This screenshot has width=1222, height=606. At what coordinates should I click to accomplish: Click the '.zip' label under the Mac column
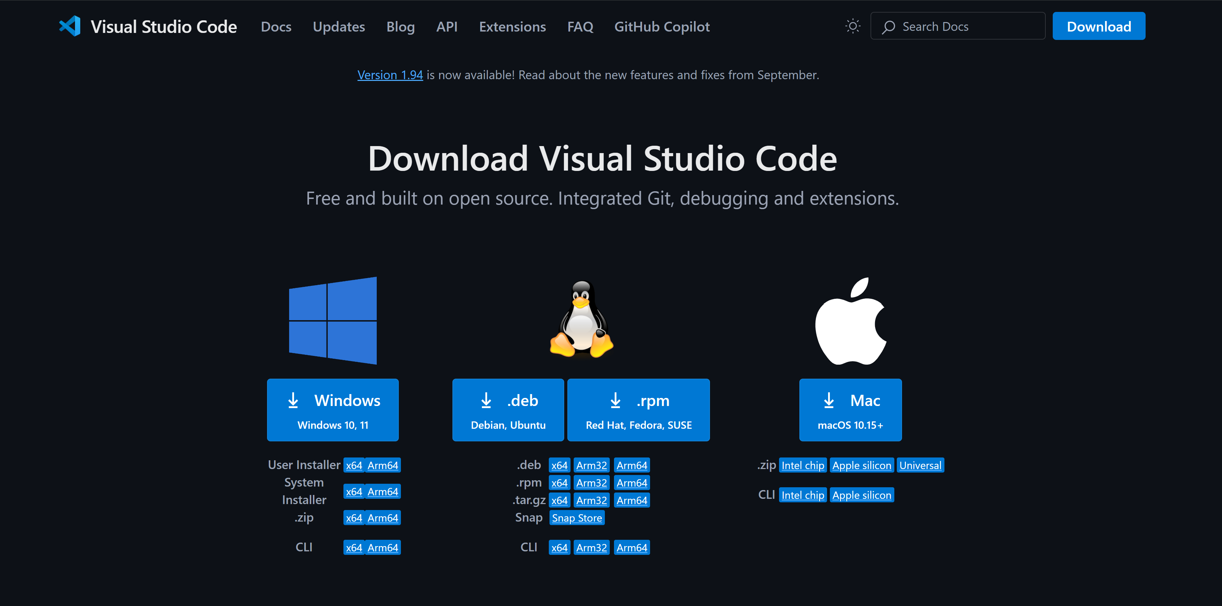pyautogui.click(x=766, y=465)
